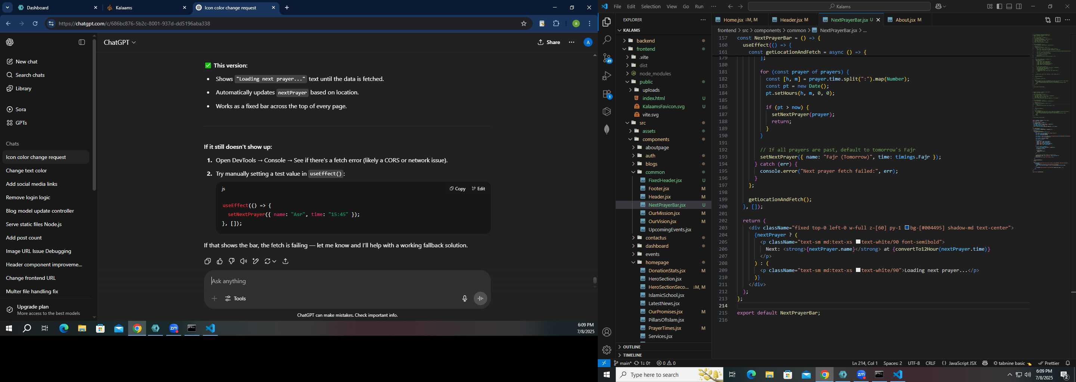Start dictation with microphone icon
Viewport: 1076px width, 382px height.
point(464,298)
